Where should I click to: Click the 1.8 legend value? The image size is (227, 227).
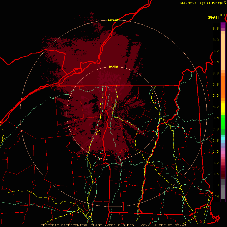point(216,140)
